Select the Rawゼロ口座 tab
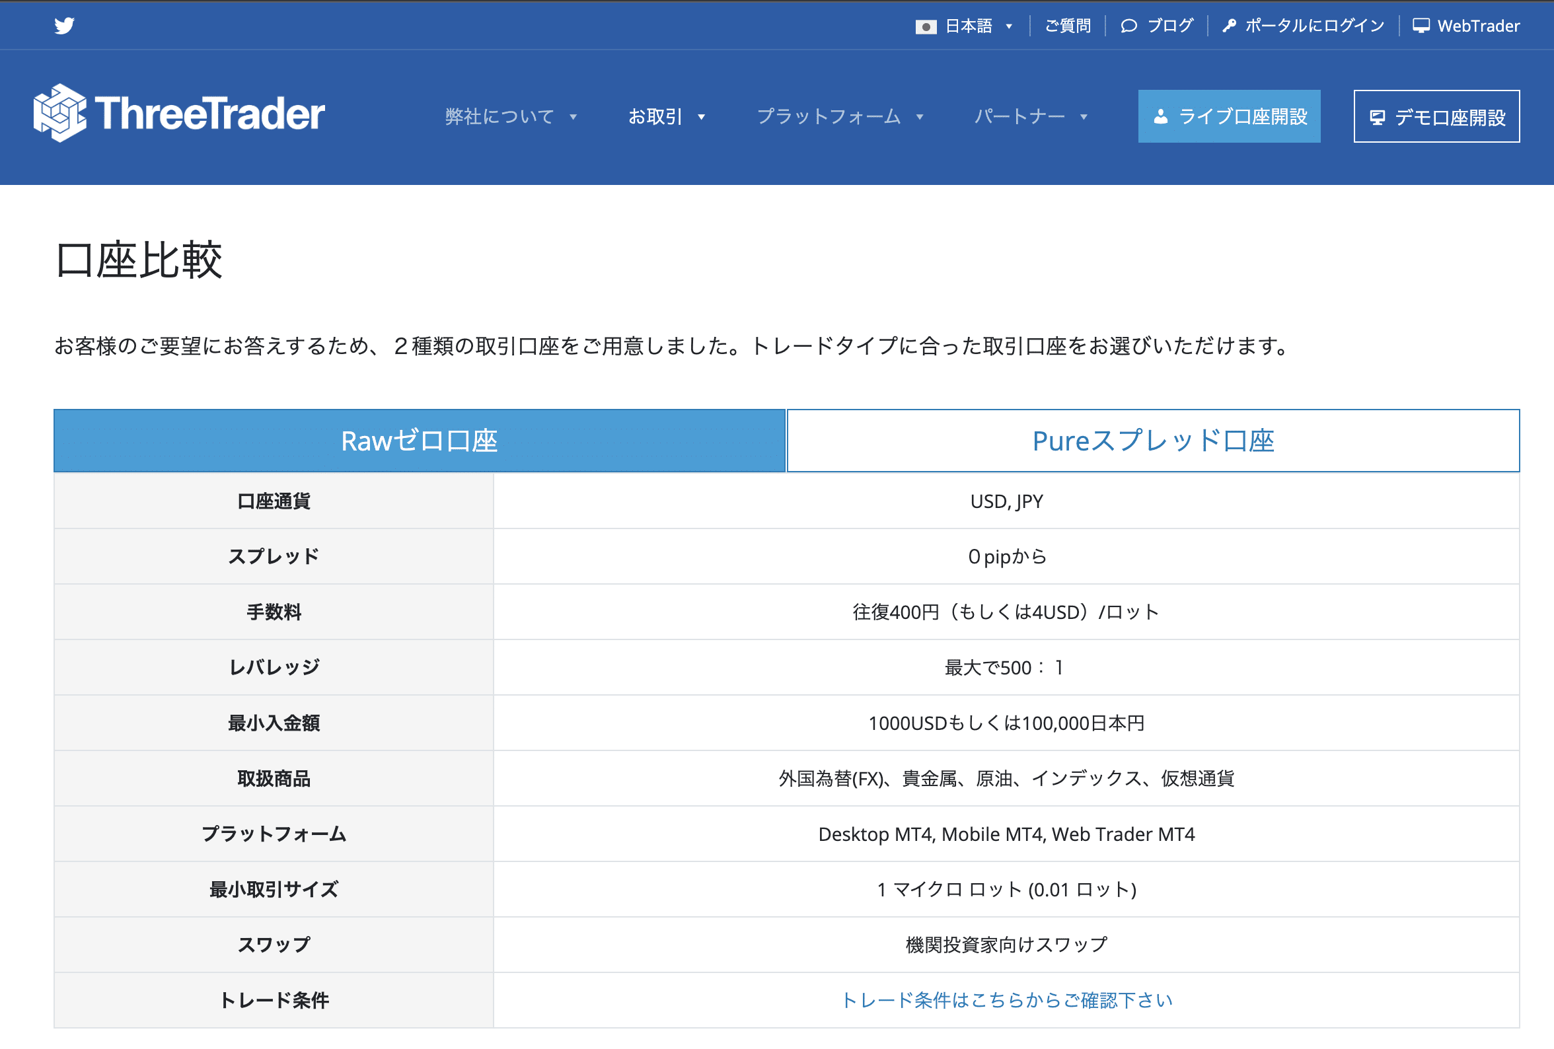Screen dimensions: 1554x1049 coord(420,441)
